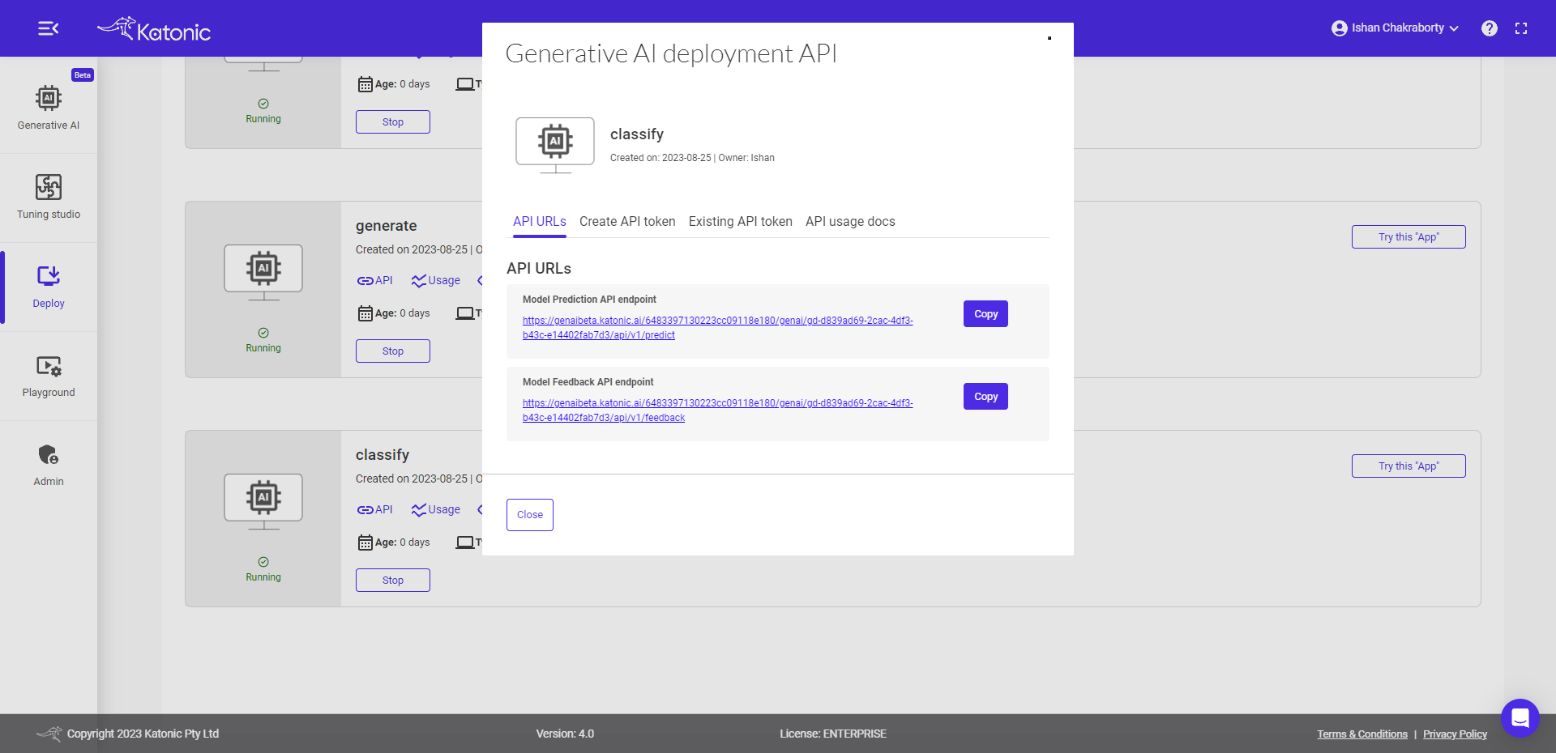Click generate card's Running status check icon
Image resolution: width=1556 pixels, height=753 pixels.
(263, 333)
